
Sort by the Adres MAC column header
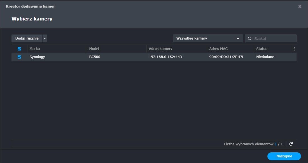click(x=230, y=49)
